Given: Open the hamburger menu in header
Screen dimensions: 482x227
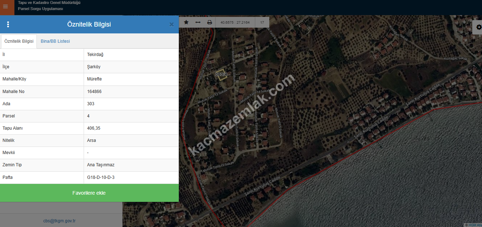Looking at the screenshot, I should pyautogui.click(x=5, y=7).
